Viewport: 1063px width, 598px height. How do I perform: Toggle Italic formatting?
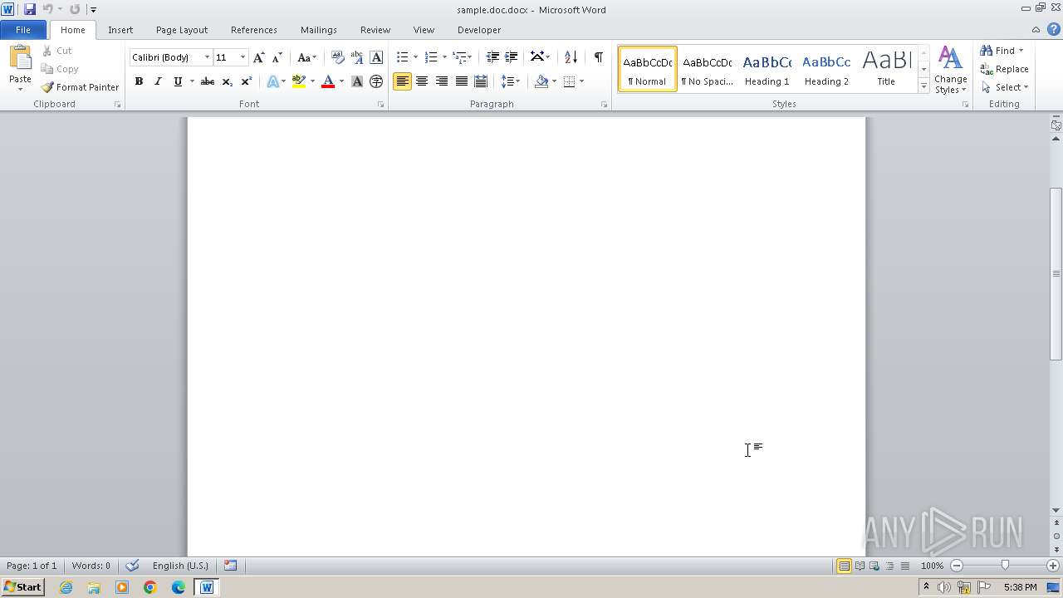tap(158, 81)
